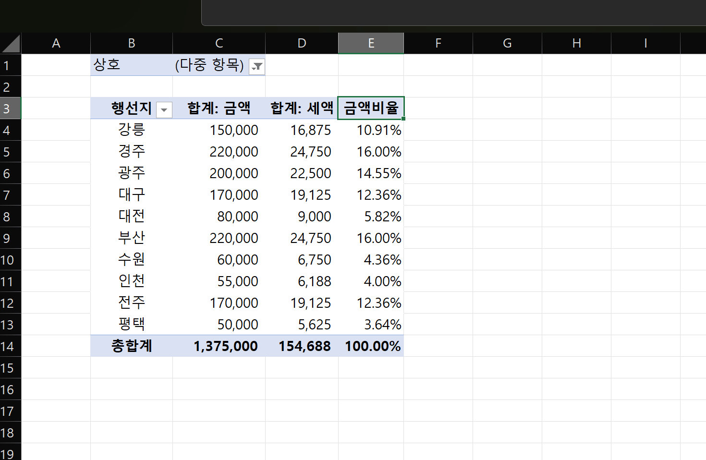Select row 14 header
The image size is (706, 460).
point(10,346)
